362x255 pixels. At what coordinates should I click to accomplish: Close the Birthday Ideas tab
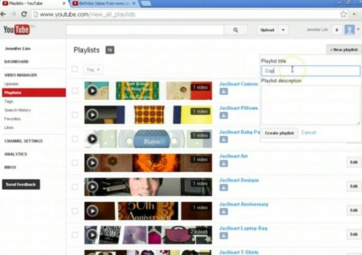tap(134, 4)
